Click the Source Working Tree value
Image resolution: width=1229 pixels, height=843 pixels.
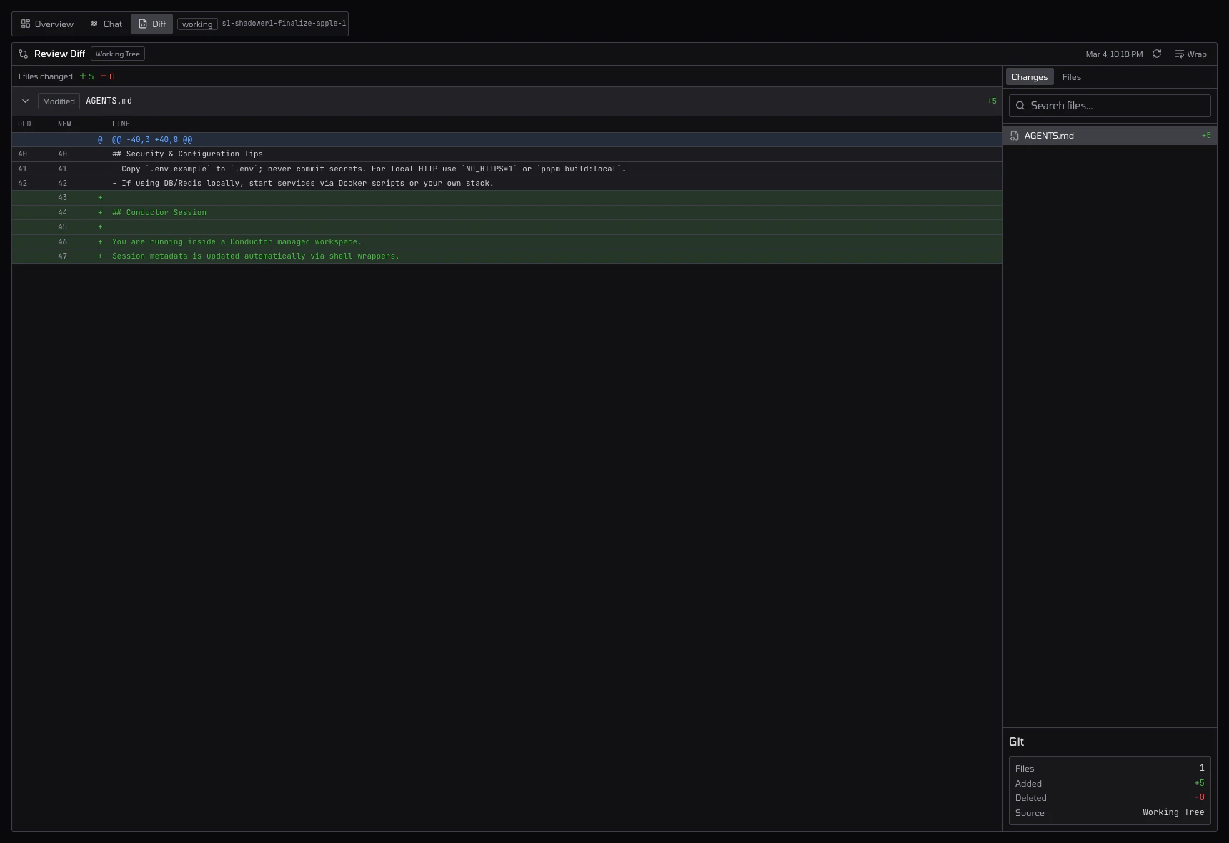point(1173,813)
